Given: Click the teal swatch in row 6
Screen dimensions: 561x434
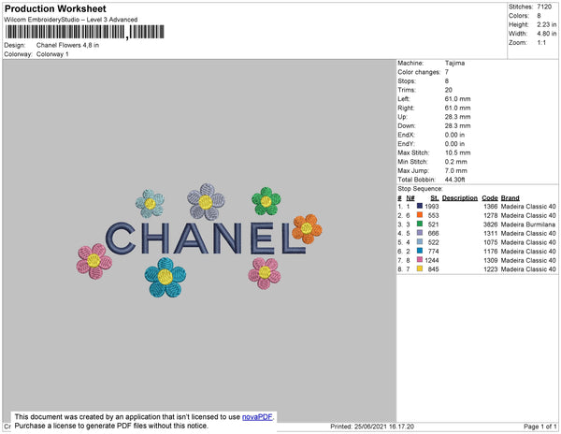Looking at the screenshot, I should coord(420,251).
